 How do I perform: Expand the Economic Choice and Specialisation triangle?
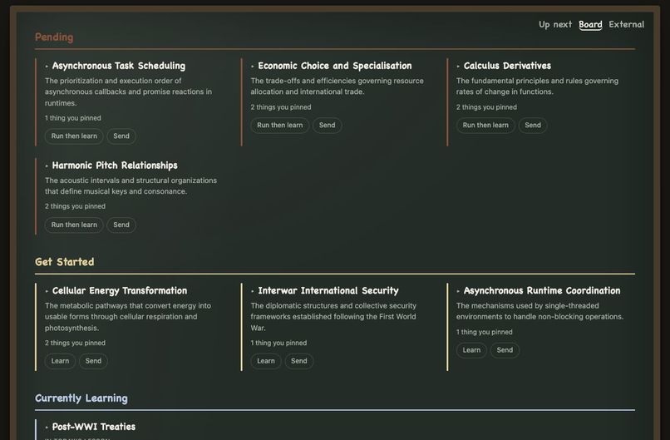coord(253,67)
